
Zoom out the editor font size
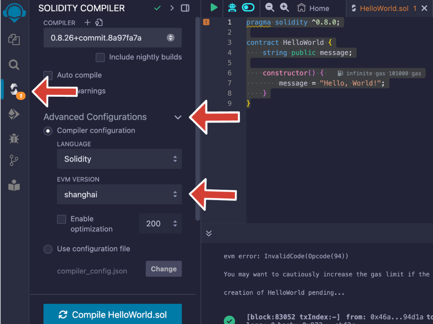(x=270, y=8)
